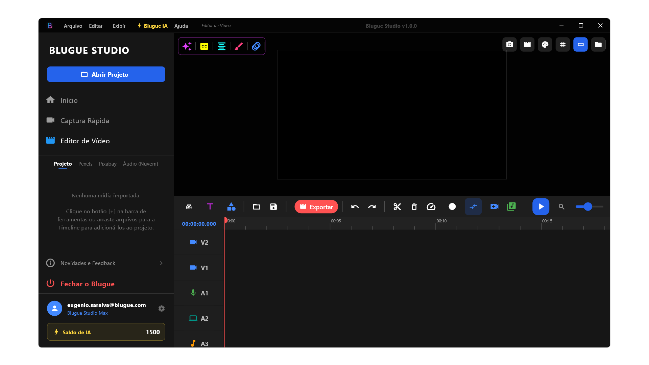The height and width of the screenshot is (365, 649).
Task: Select the A3 music track header
Action: click(199, 340)
